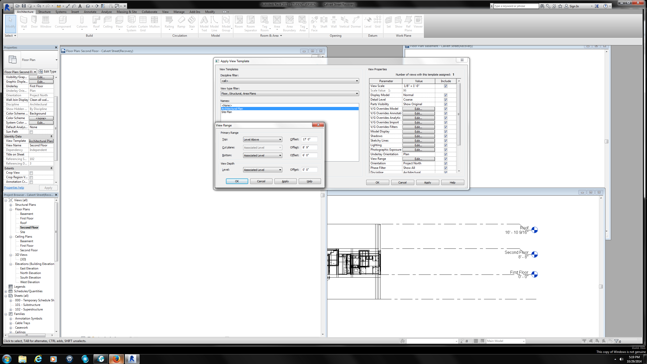Uncheck Include for View Scale
Image resolution: width=647 pixels, height=364 pixels.
446,86
